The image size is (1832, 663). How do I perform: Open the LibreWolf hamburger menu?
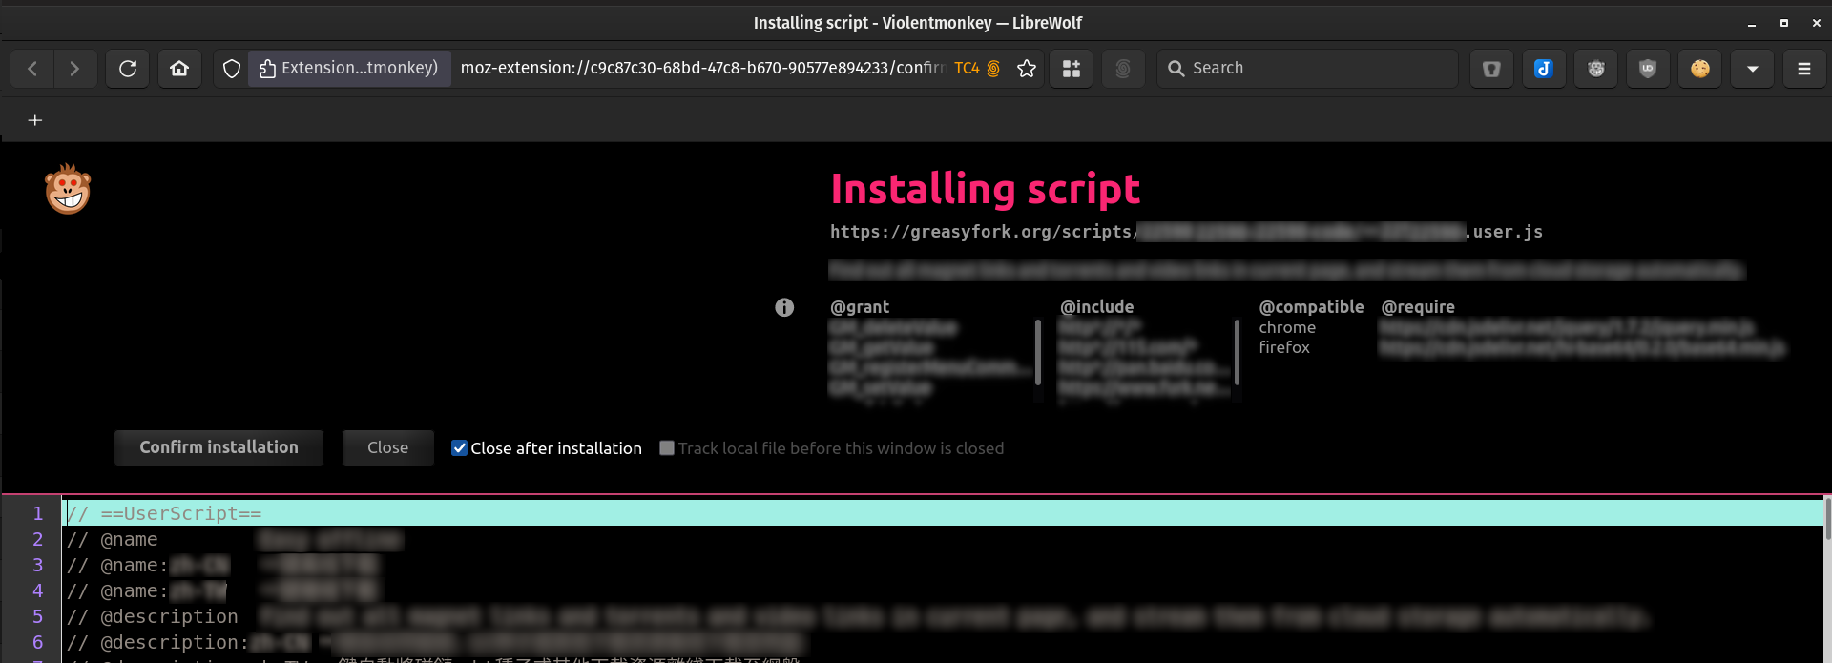point(1803,69)
